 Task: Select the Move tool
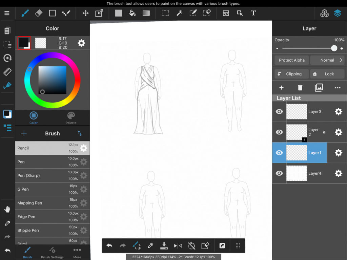[x=86, y=13]
